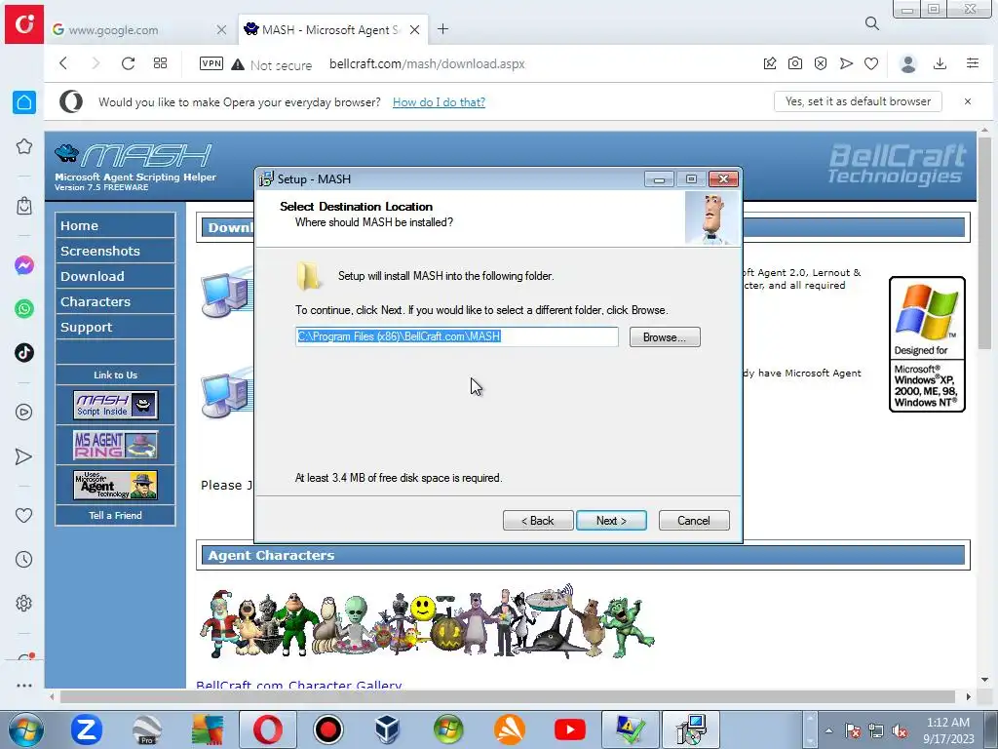The image size is (998, 749).
Task: Open the Tell a Friend link
Action: pos(115,515)
